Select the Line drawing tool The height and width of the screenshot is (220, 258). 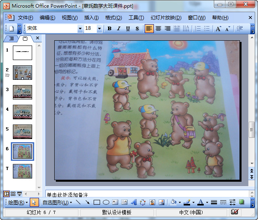78,202
